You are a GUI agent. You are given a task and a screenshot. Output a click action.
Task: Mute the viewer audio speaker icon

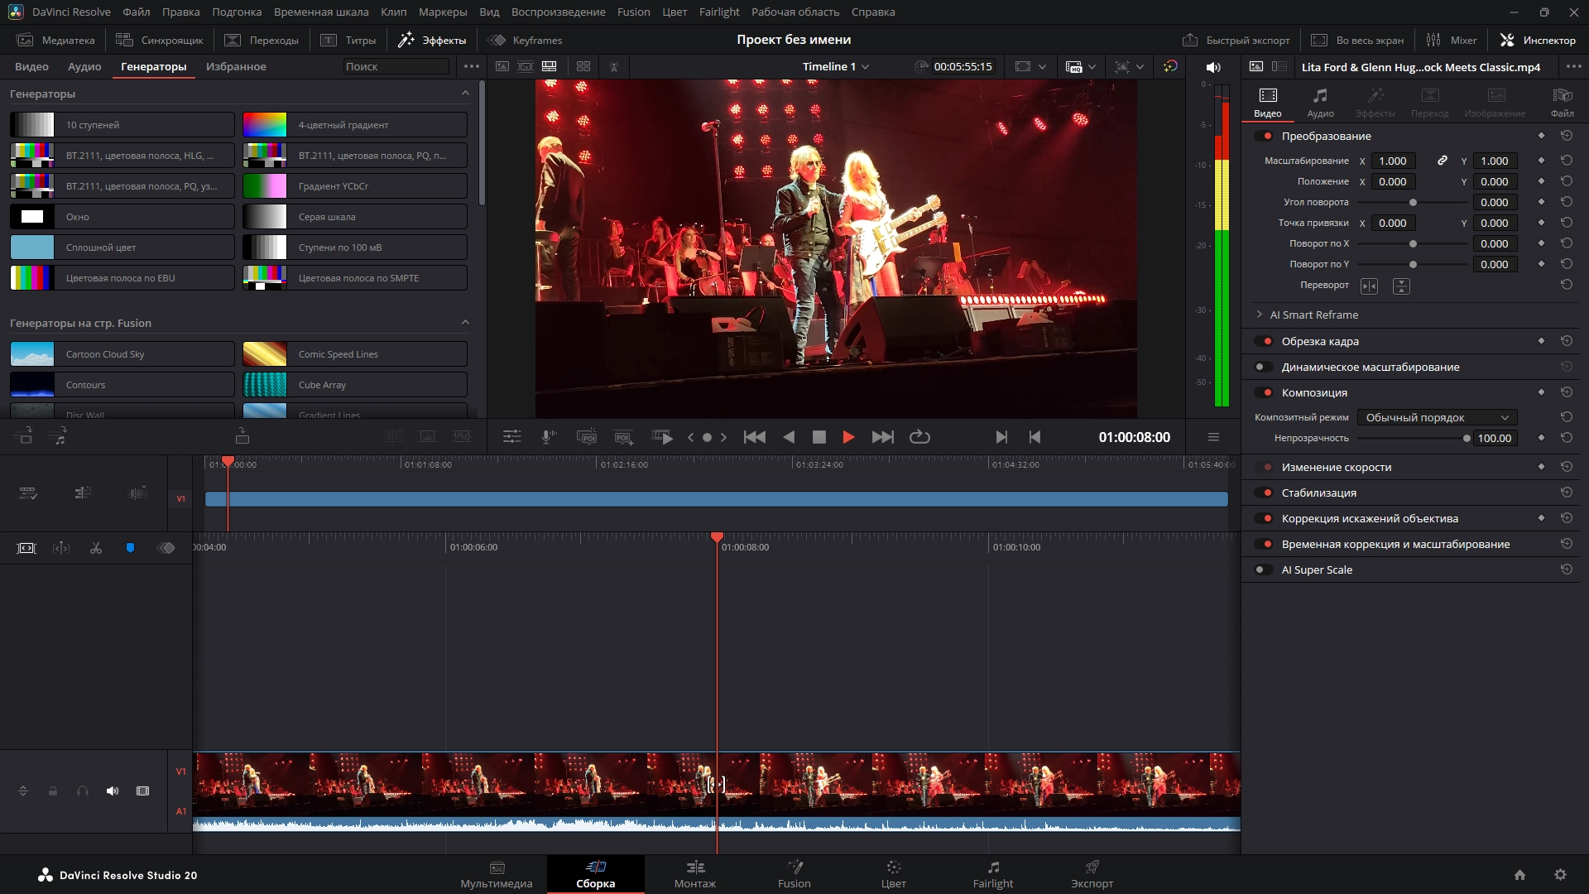[1213, 67]
